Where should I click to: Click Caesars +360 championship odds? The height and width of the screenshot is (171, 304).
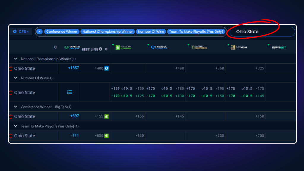[220, 68]
